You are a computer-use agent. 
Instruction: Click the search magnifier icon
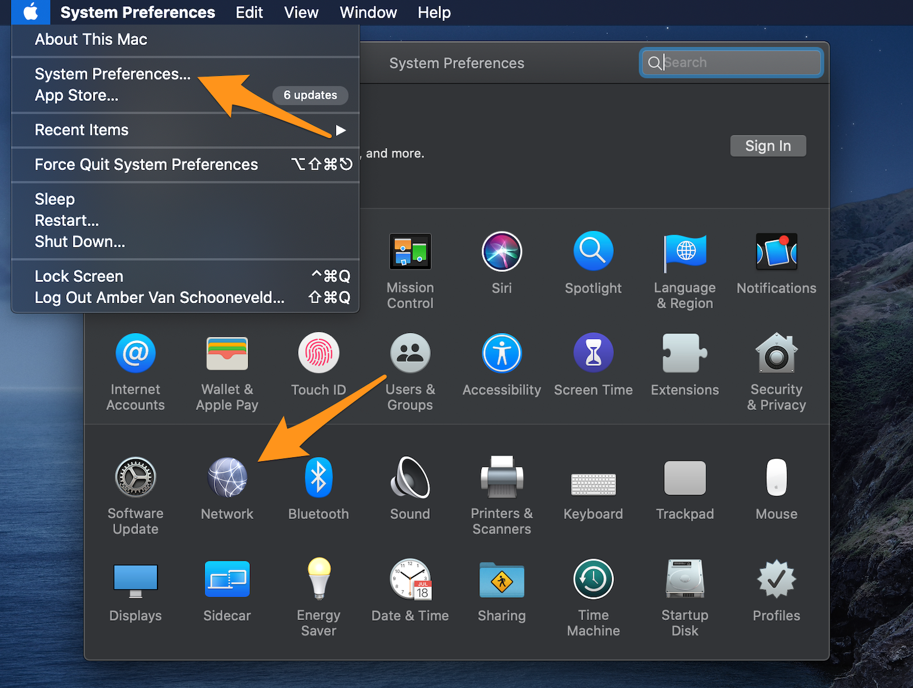pyautogui.click(x=655, y=63)
